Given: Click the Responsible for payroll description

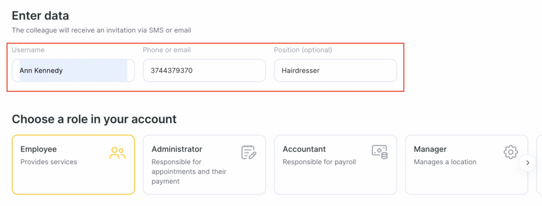Looking at the screenshot, I should coord(319,162).
